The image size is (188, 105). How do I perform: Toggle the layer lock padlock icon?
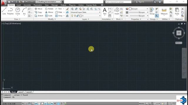click(x=78, y=16)
